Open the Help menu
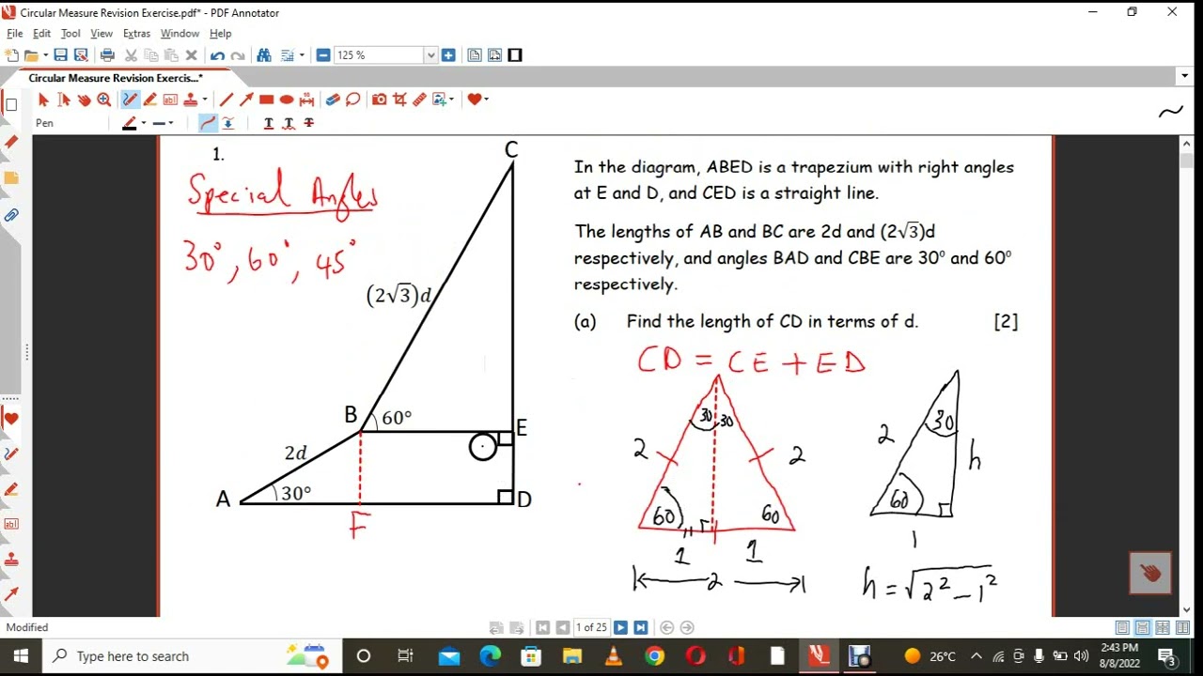Screen dimensions: 1203x676 (x=220, y=33)
